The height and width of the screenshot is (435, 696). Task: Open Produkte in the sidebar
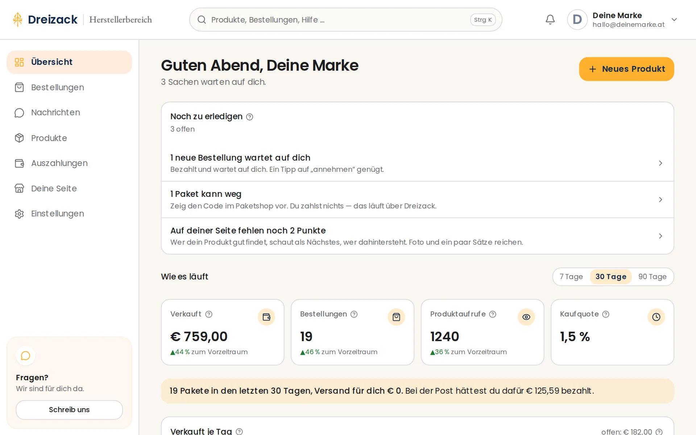69,138
